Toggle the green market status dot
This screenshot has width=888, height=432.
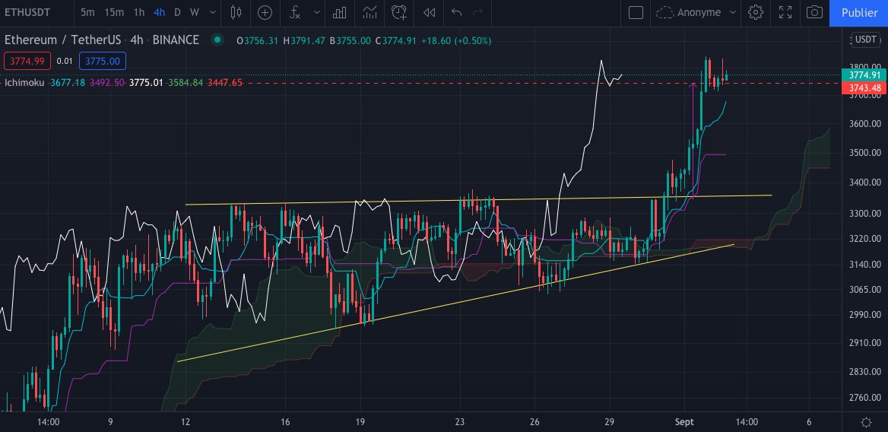[x=218, y=40]
